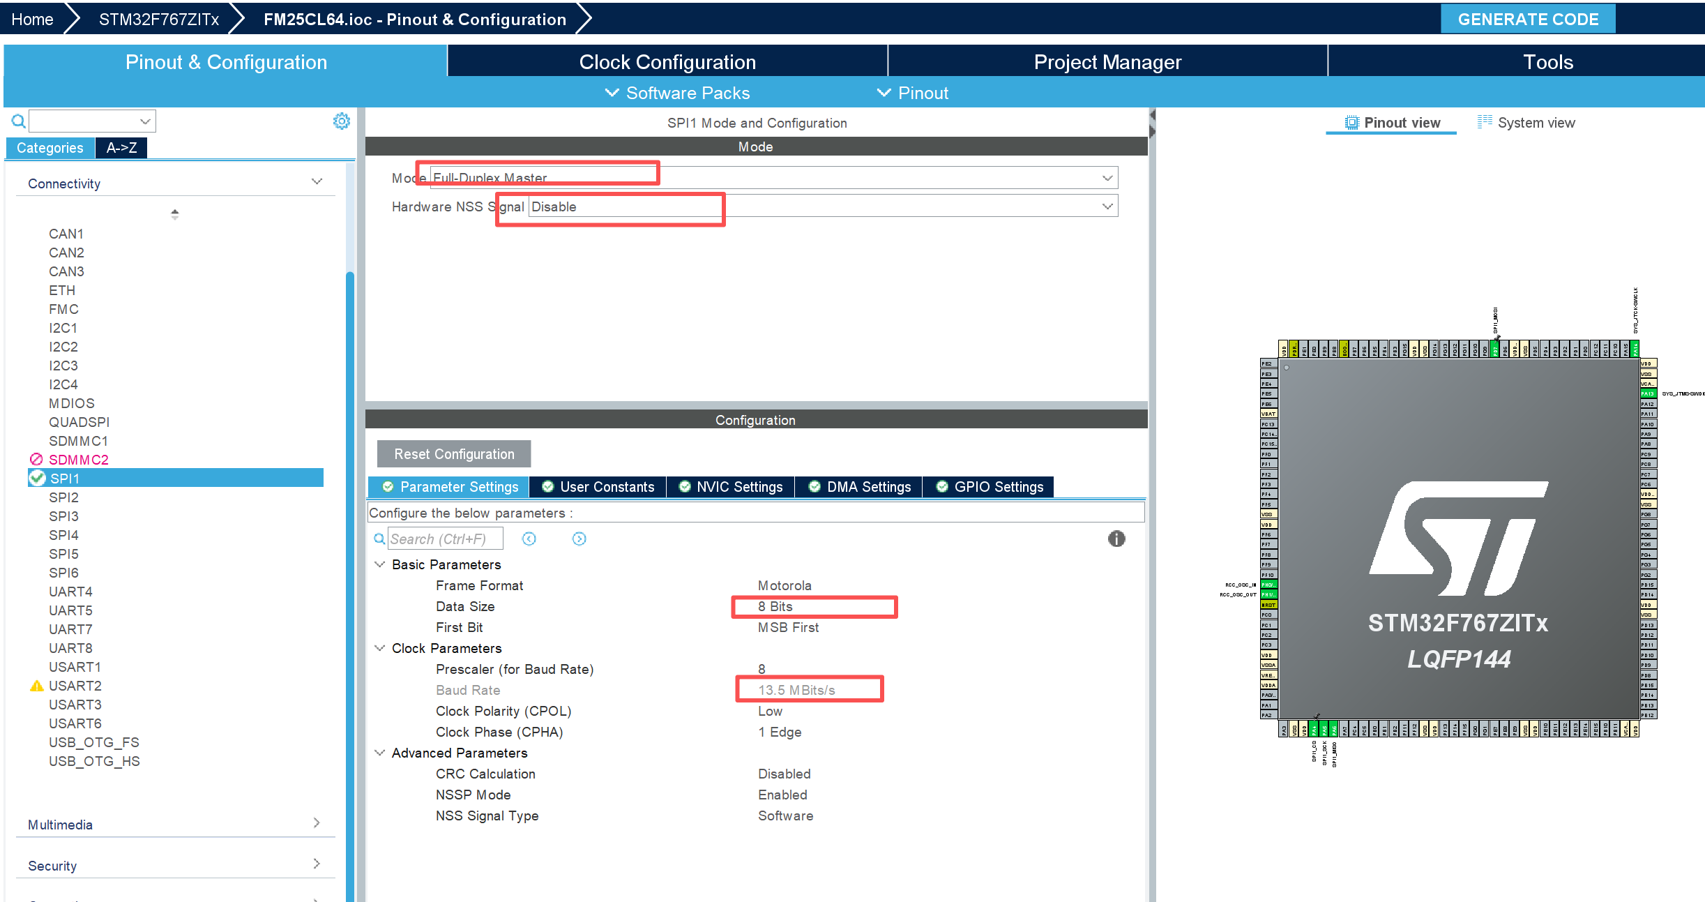Go to previous parameter search result

(x=529, y=539)
